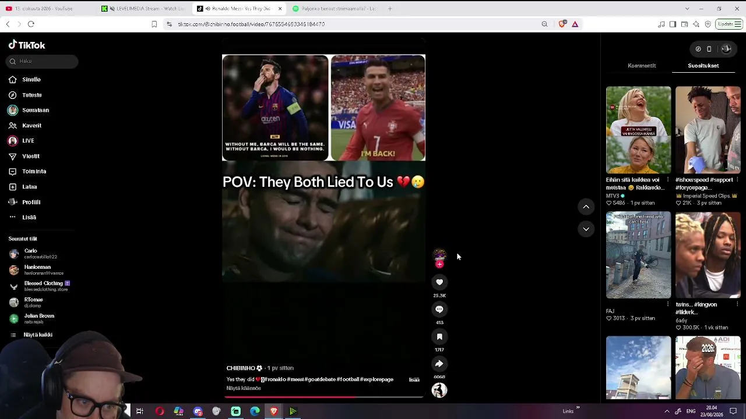Toggle the browser sidebar panel

tap(673, 24)
